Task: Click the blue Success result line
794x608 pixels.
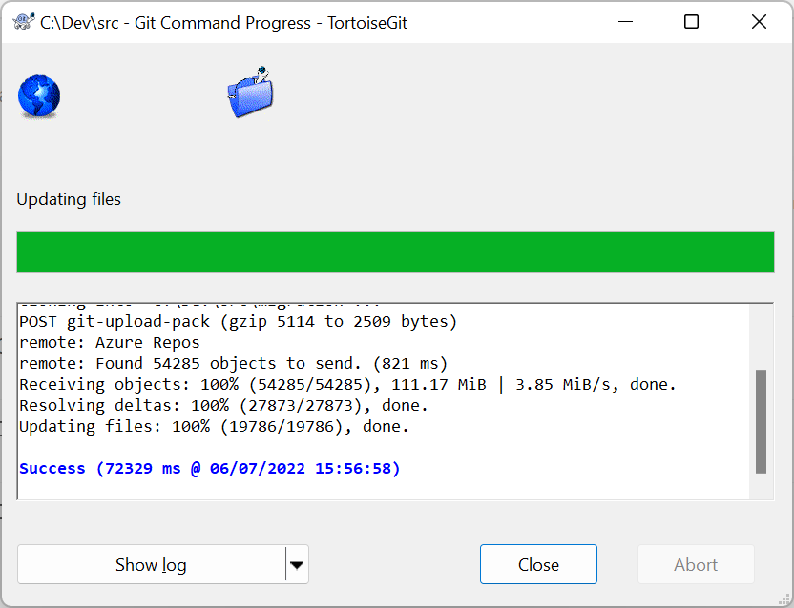Action: click(210, 469)
